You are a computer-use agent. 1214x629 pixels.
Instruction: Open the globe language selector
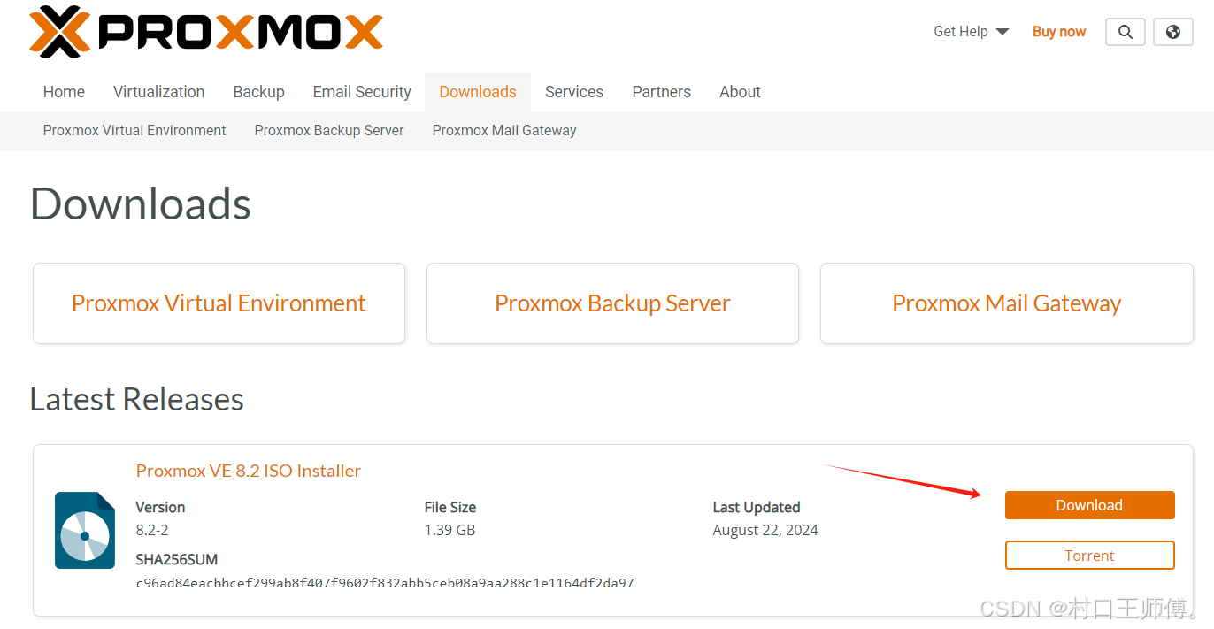pos(1173,32)
